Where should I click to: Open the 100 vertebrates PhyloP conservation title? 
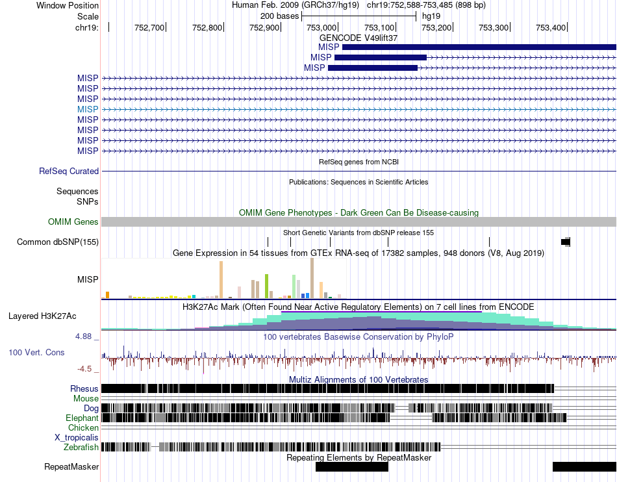359,336
